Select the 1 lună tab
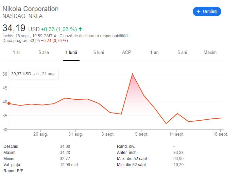 tap(71, 53)
